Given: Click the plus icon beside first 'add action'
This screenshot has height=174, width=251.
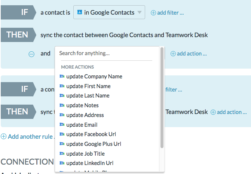Looking at the screenshot, I should point(173,54).
